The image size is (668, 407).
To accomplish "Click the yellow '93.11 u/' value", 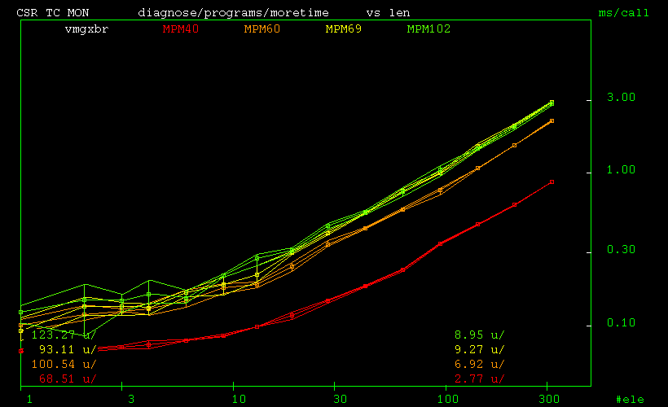I will point(68,349).
